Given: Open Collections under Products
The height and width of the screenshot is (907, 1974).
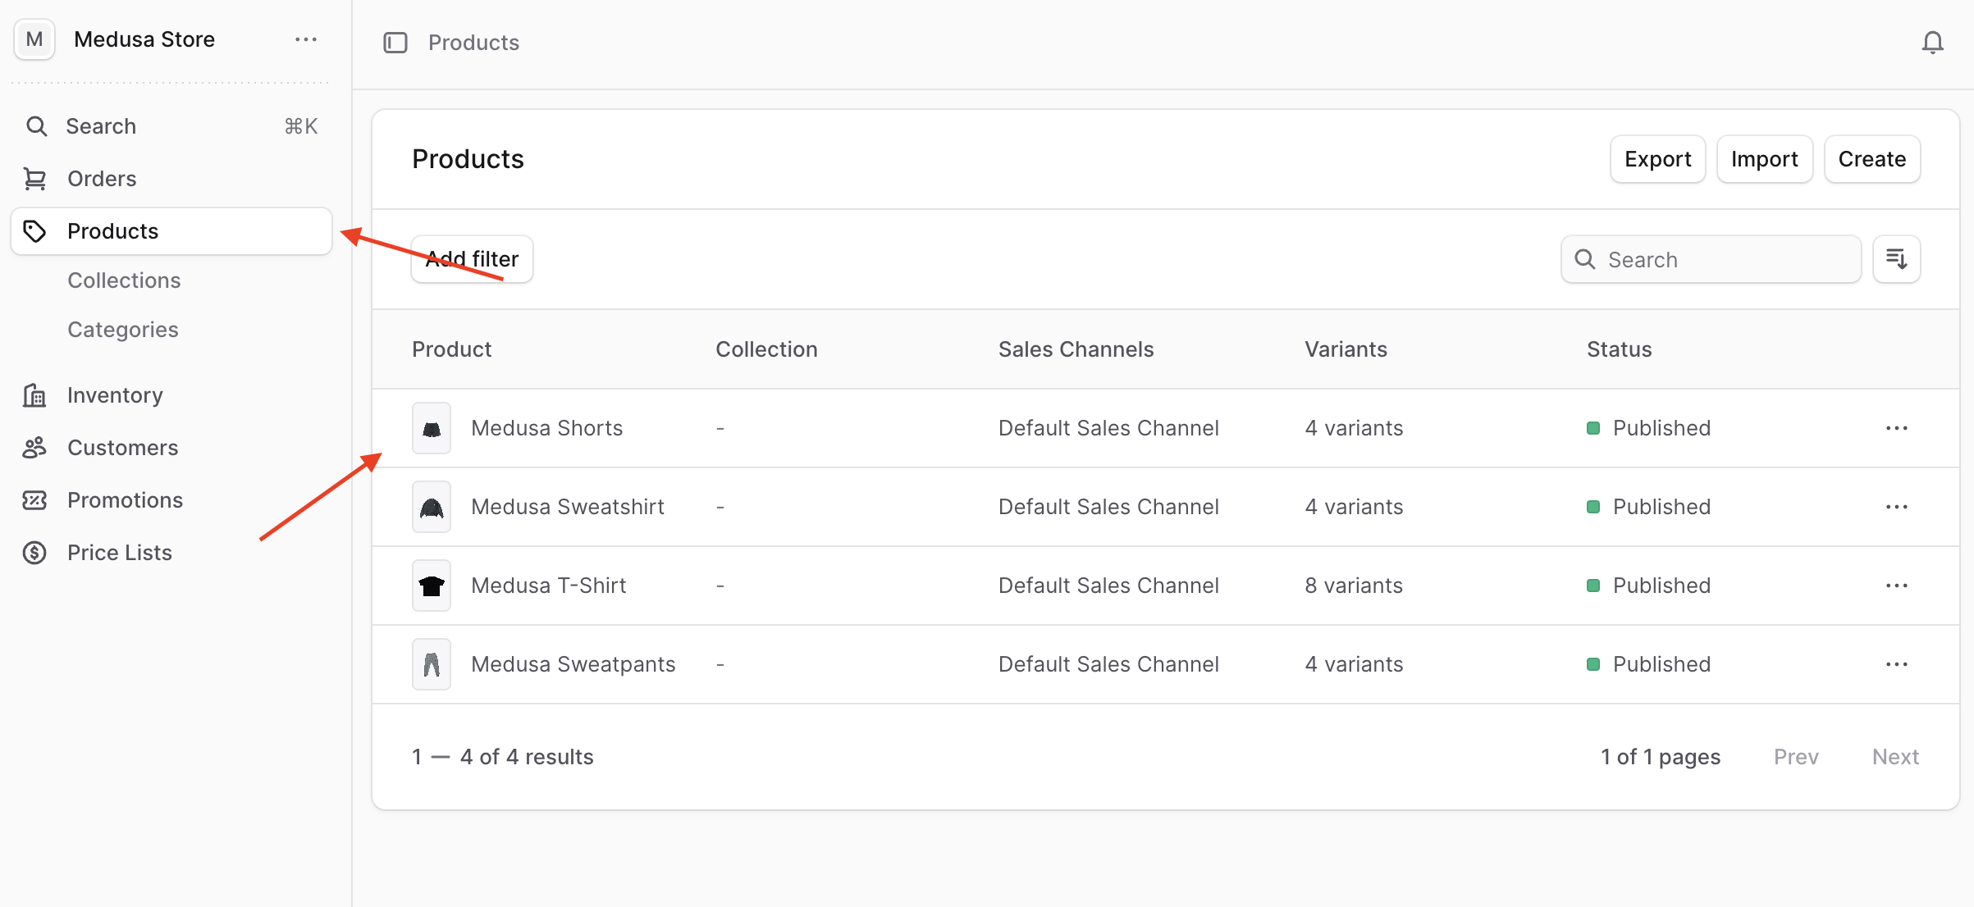Looking at the screenshot, I should coord(124,280).
